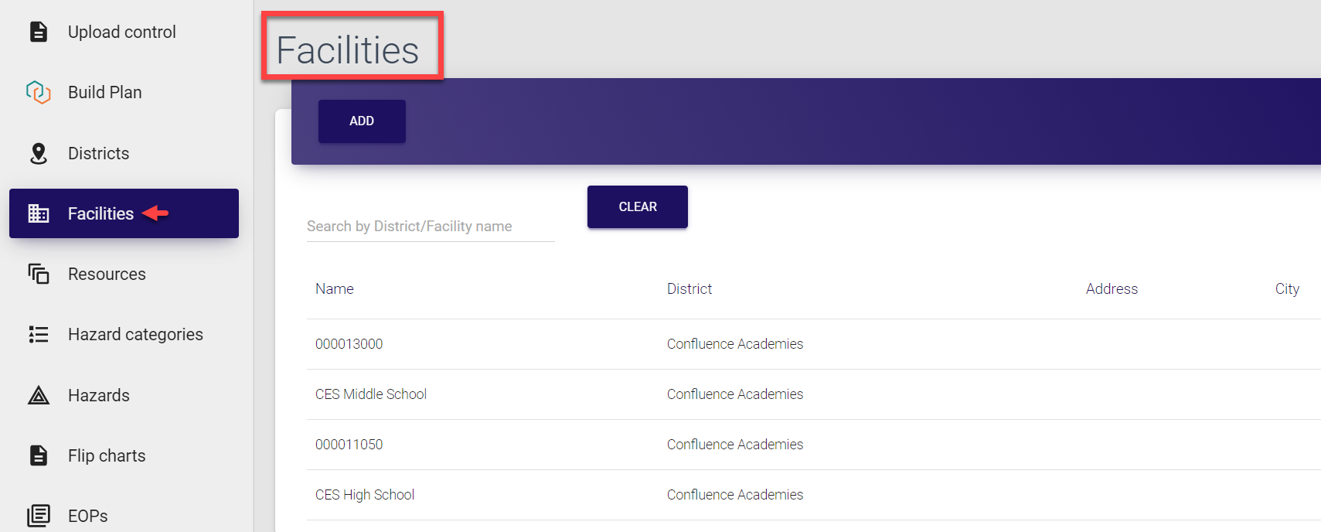Go to the Districts section
Viewport: 1321px width, 532px height.
point(98,153)
